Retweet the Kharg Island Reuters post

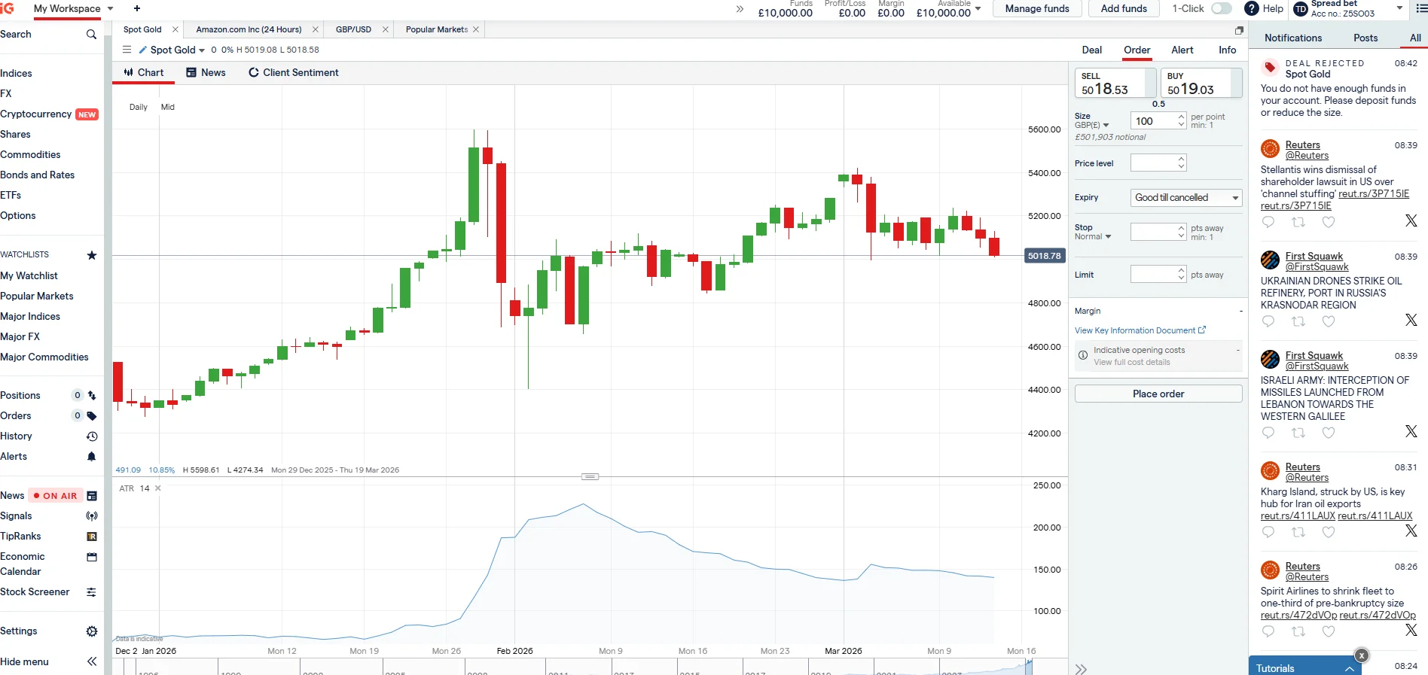pyautogui.click(x=1298, y=532)
